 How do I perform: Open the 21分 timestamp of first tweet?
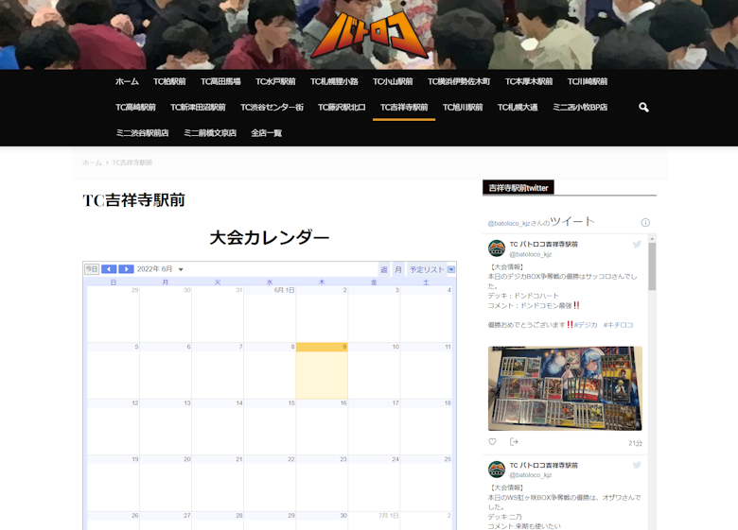(x=635, y=443)
